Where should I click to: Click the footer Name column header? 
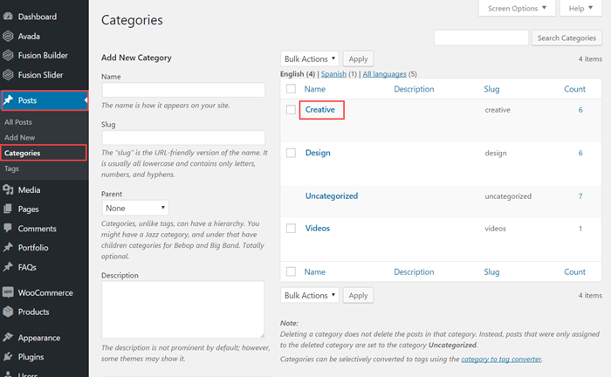[314, 271]
